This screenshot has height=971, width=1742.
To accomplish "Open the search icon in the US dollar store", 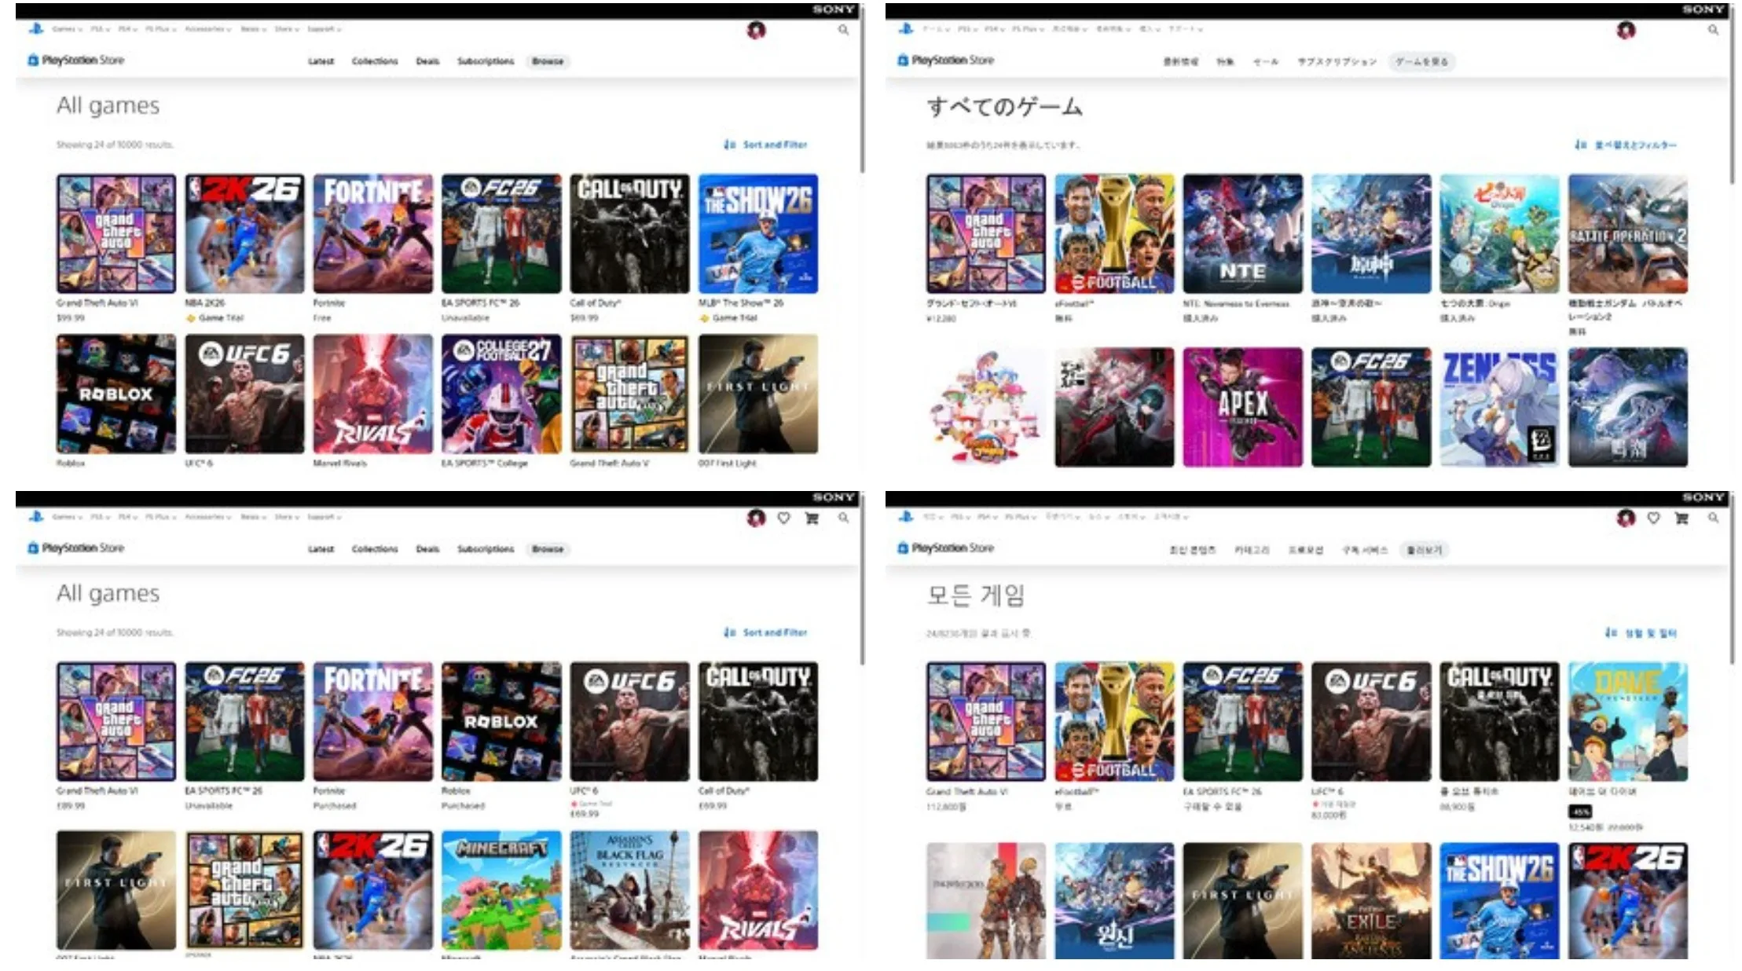I will click(x=843, y=30).
